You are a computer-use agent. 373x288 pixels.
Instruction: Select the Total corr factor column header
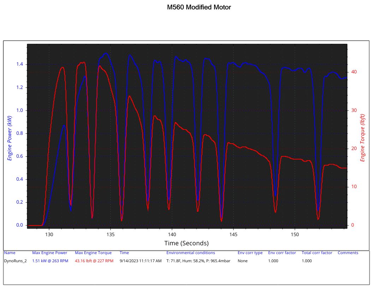click(x=317, y=253)
